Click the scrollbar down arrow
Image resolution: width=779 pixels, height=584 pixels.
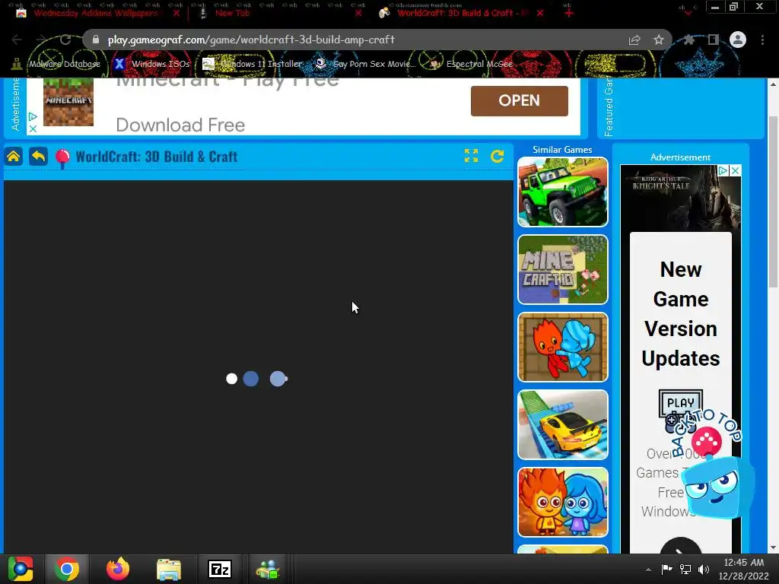773,547
